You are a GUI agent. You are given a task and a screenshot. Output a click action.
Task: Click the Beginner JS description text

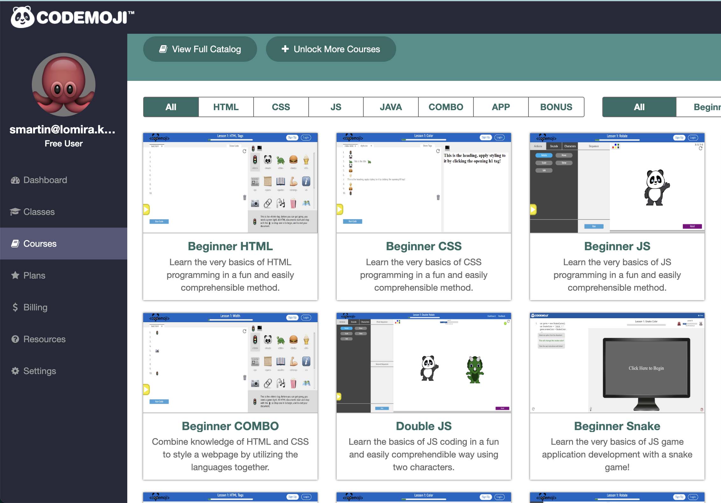point(617,275)
